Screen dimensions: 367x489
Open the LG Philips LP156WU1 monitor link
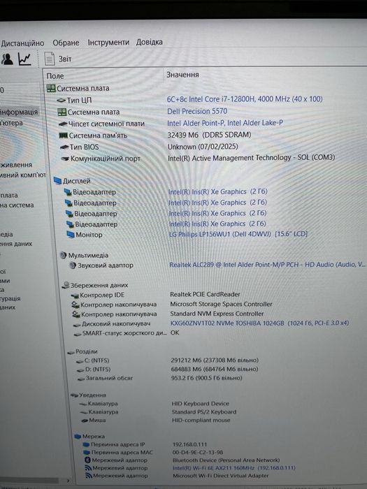pyautogui.click(x=238, y=234)
